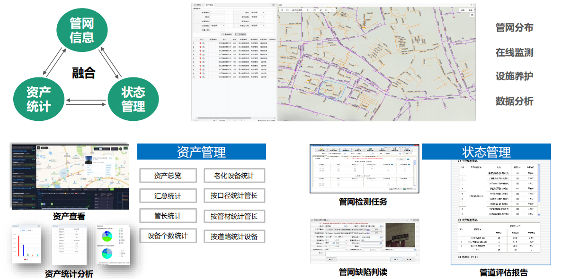
Task: Click the 资产总览 button
Action: pos(168,176)
